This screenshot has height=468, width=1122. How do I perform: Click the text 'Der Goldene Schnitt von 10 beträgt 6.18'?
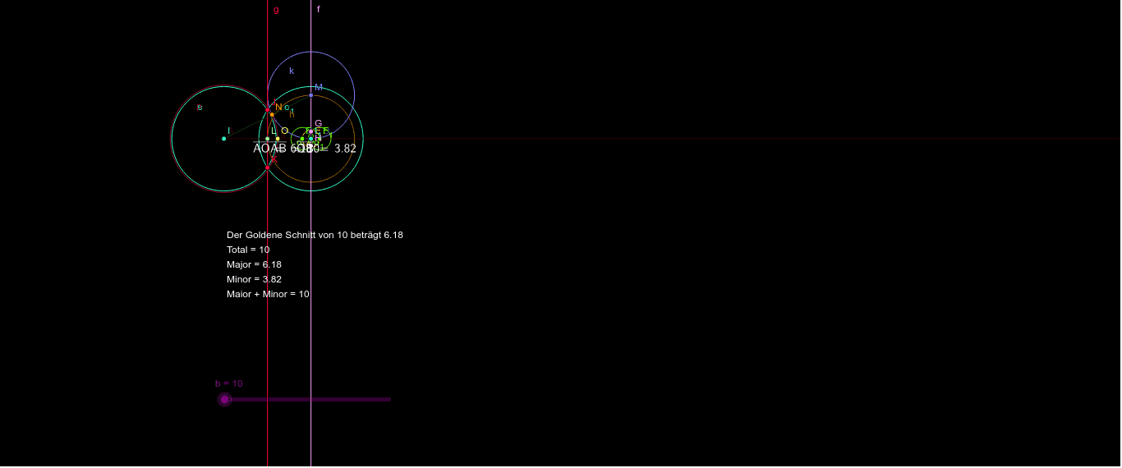click(x=315, y=235)
